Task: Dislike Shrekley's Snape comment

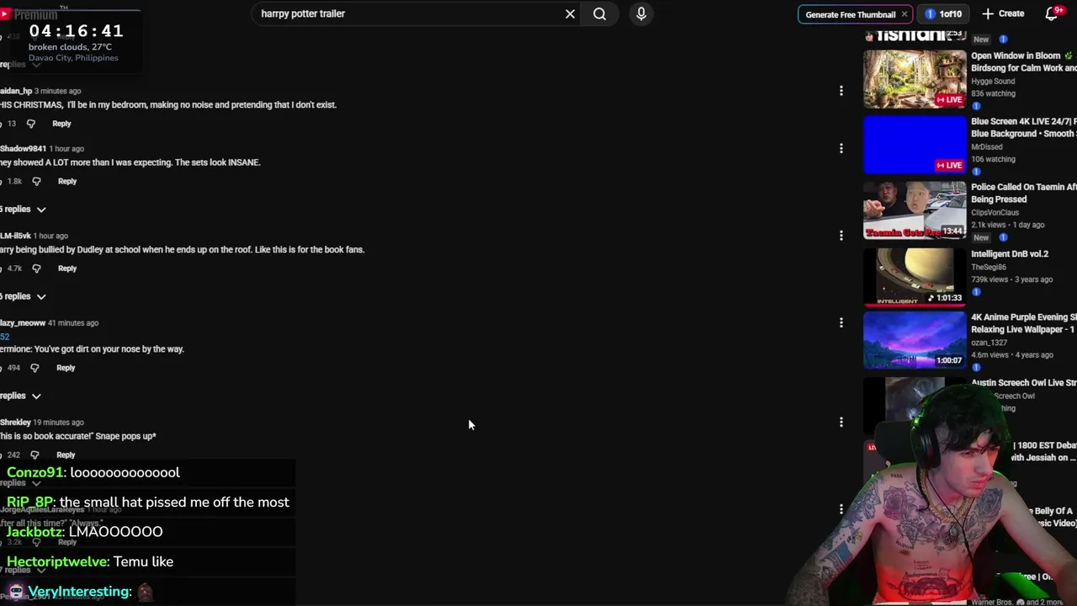Action: click(34, 454)
